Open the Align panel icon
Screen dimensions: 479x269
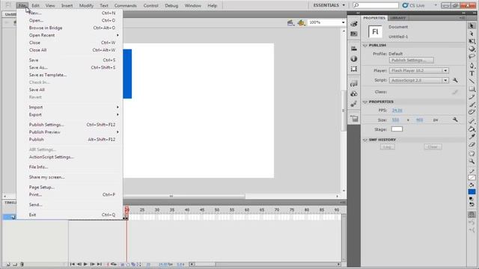(354, 49)
